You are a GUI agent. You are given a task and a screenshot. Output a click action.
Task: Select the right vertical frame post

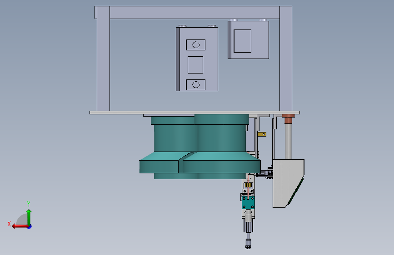(x=286, y=59)
